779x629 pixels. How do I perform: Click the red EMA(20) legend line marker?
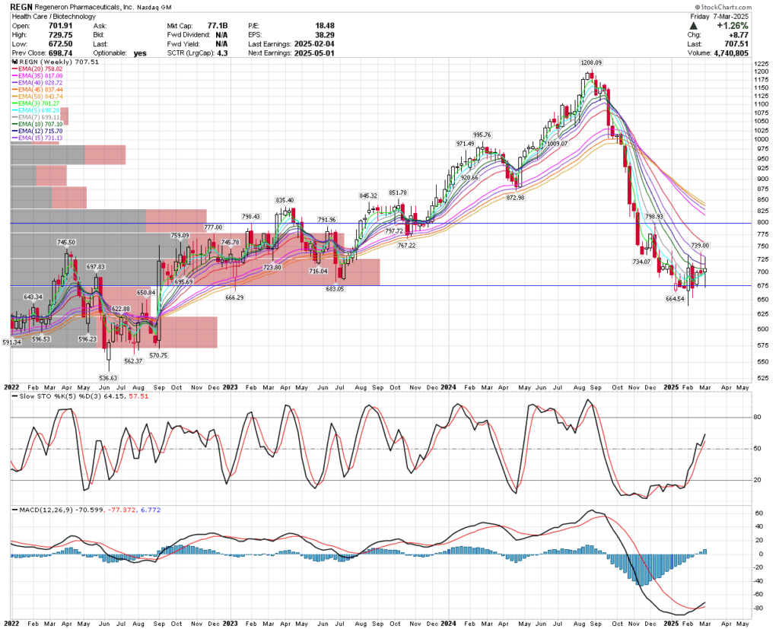pos(13,70)
